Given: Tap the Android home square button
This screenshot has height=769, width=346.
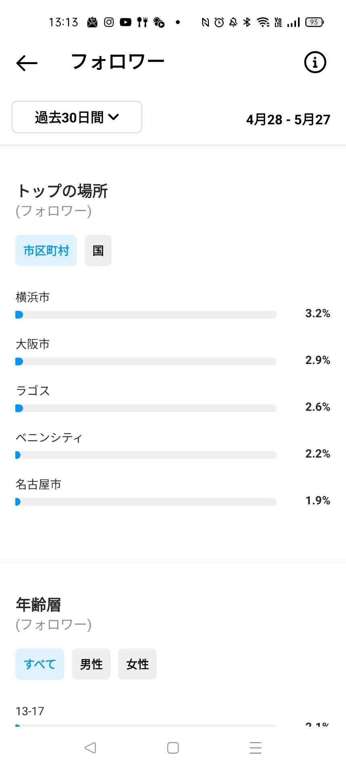Looking at the screenshot, I should tap(173, 748).
